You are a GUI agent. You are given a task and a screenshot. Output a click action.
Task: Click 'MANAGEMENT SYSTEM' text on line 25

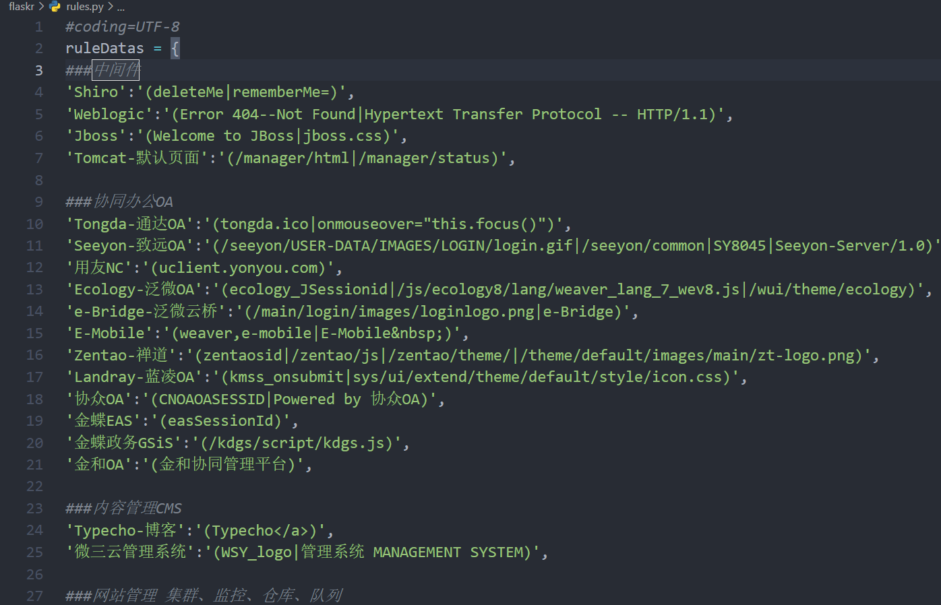coord(448,552)
